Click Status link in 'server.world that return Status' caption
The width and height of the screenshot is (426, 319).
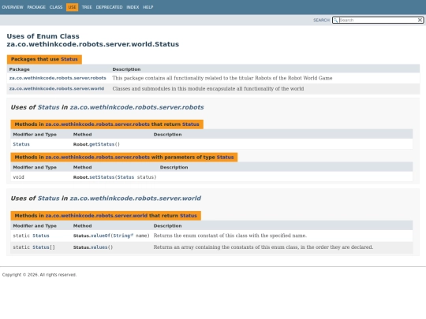(189, 216)
